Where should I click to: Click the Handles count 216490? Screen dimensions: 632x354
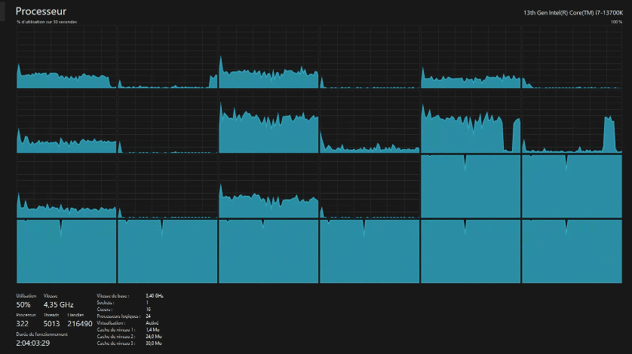[80, 323]
